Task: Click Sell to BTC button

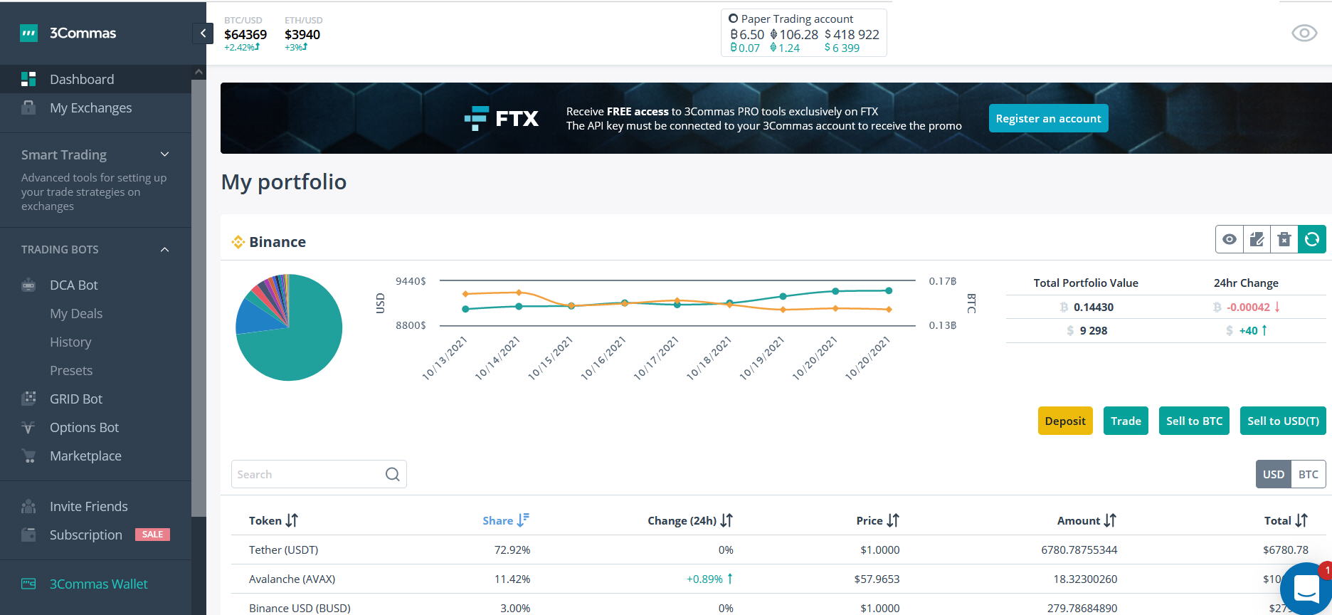Action: 1194,421
